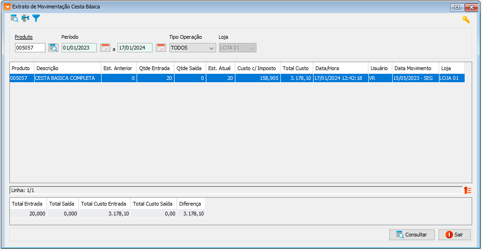Click the search toolbar icon at top left
482x250 pixels.
(x=15, y=18)
